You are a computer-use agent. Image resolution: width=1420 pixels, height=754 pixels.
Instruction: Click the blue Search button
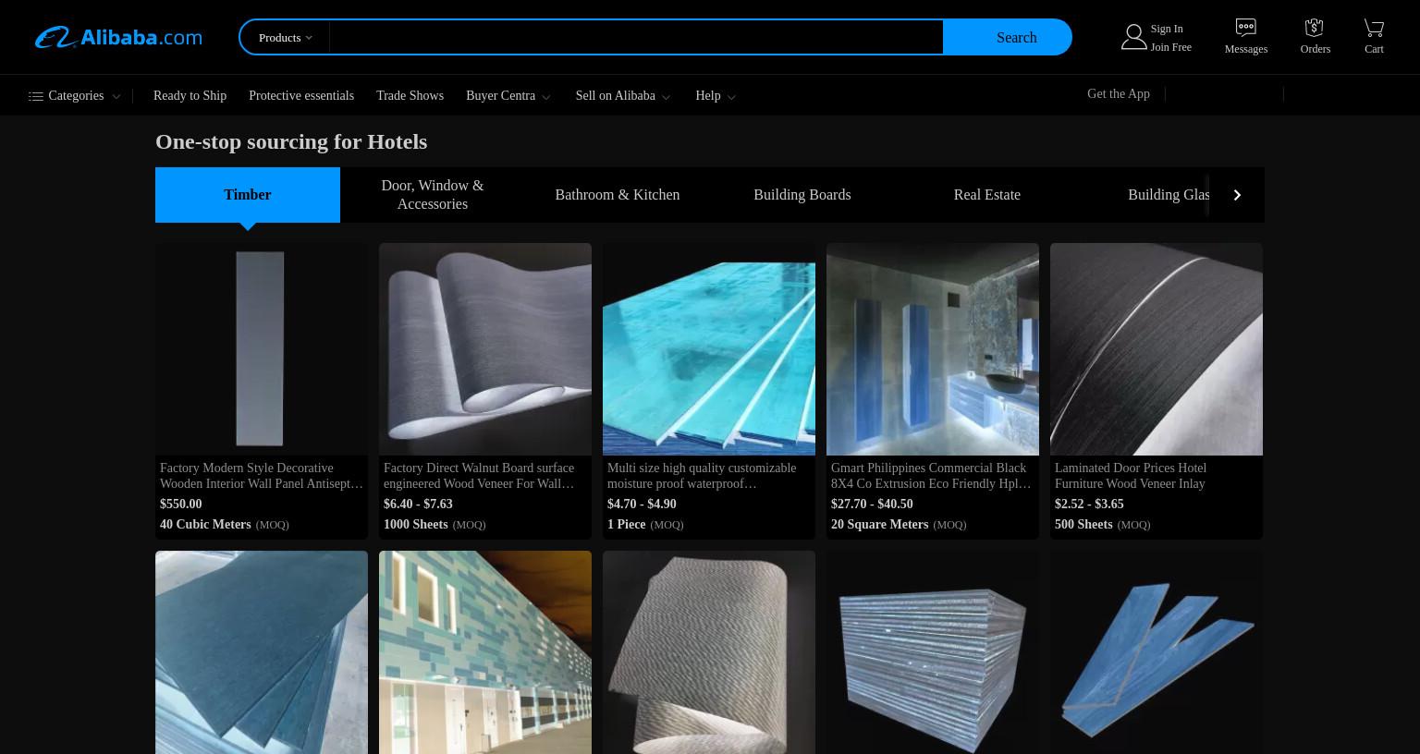click(x=1008, y=37)
